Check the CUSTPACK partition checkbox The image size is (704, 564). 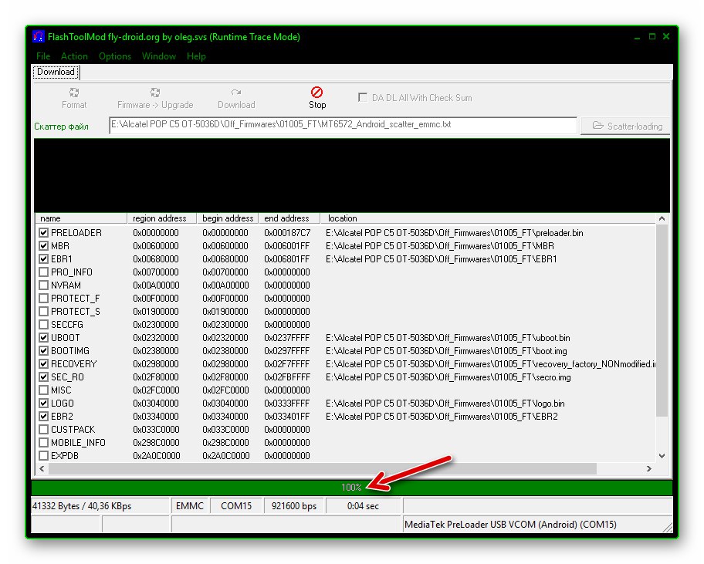[43, 430]
